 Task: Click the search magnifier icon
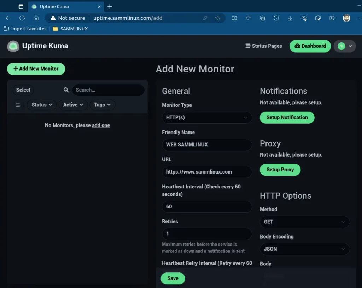(66, 90)
